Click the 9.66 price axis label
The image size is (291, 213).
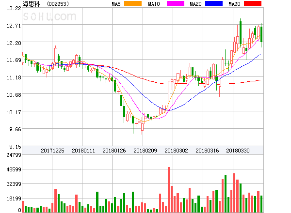tap(15, 129)
